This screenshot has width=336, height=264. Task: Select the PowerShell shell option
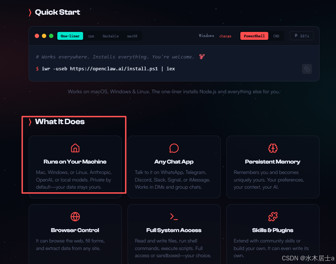click(x=254, y=36)
